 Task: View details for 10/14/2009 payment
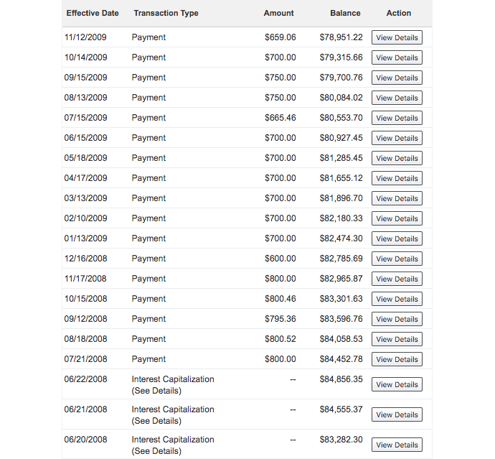coord(397,57)
